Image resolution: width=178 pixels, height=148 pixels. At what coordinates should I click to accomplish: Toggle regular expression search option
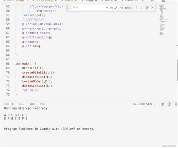[116, 7]
